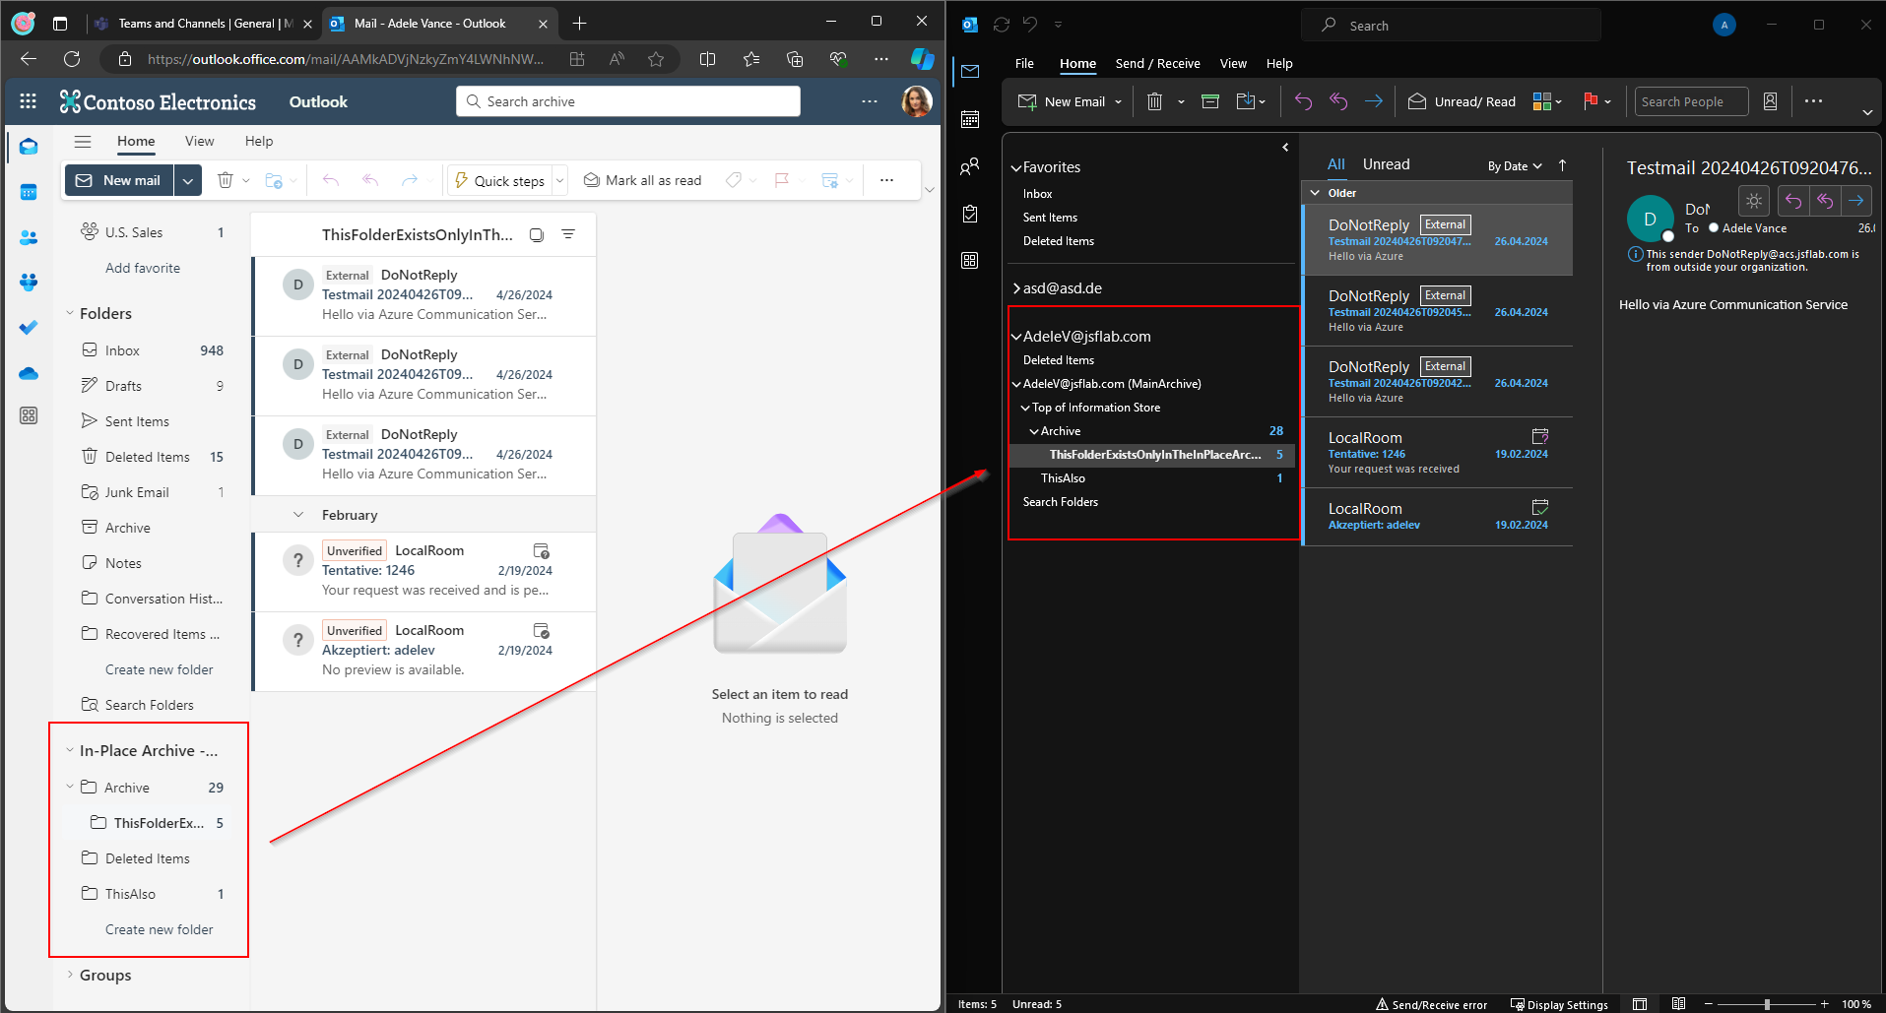Click the Archive icon in desktop Outlook ribbon
Viewport: 1886px width, 1013px height.
click(1210, 101)
